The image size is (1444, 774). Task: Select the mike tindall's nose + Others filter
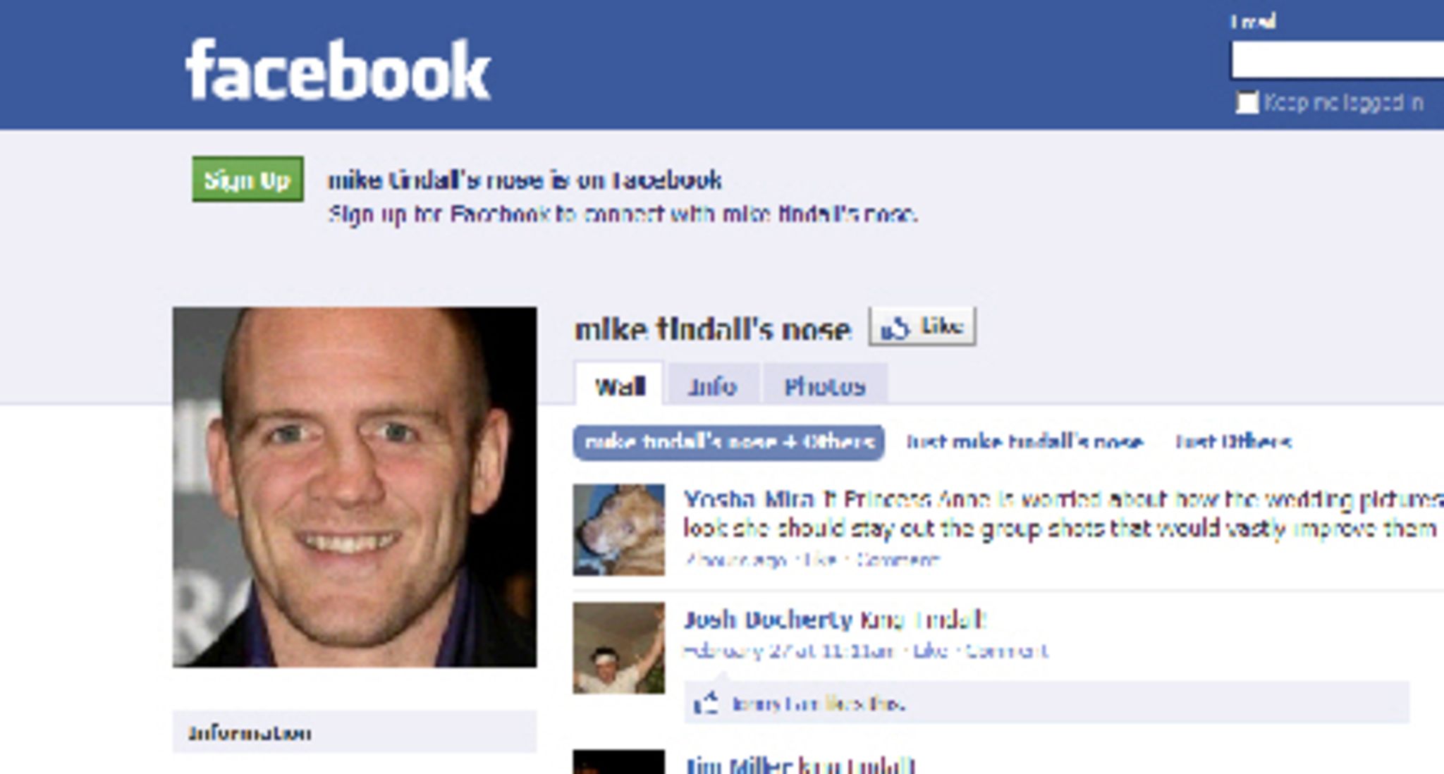pyautogui.click(x=729, y=443)
